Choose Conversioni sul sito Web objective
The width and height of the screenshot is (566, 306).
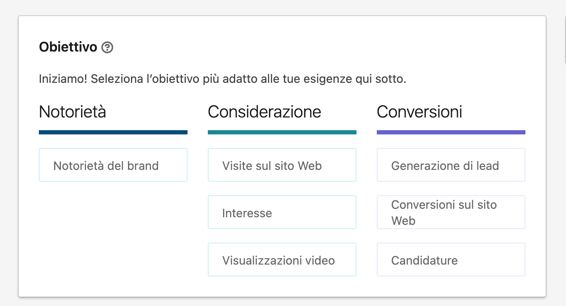click(451, 212)
